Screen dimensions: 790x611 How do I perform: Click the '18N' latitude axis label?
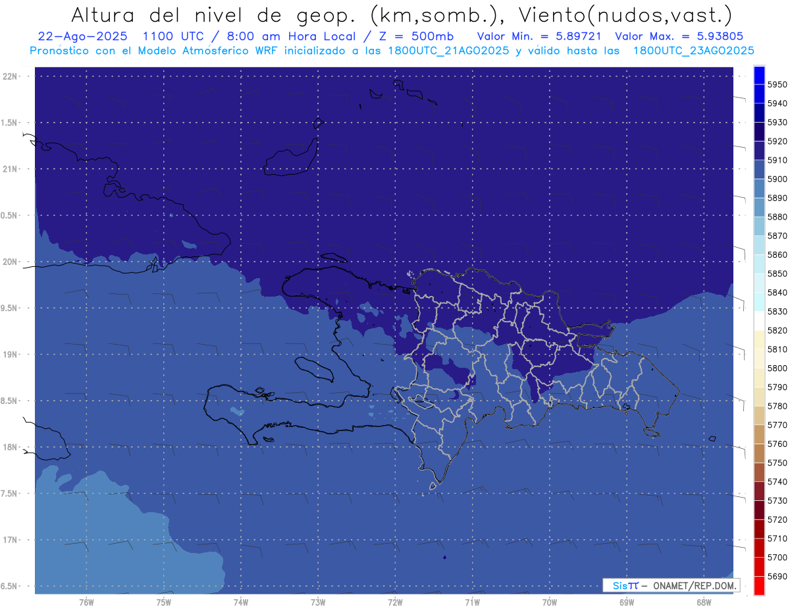pyautogui.click(x=10, y=447)
